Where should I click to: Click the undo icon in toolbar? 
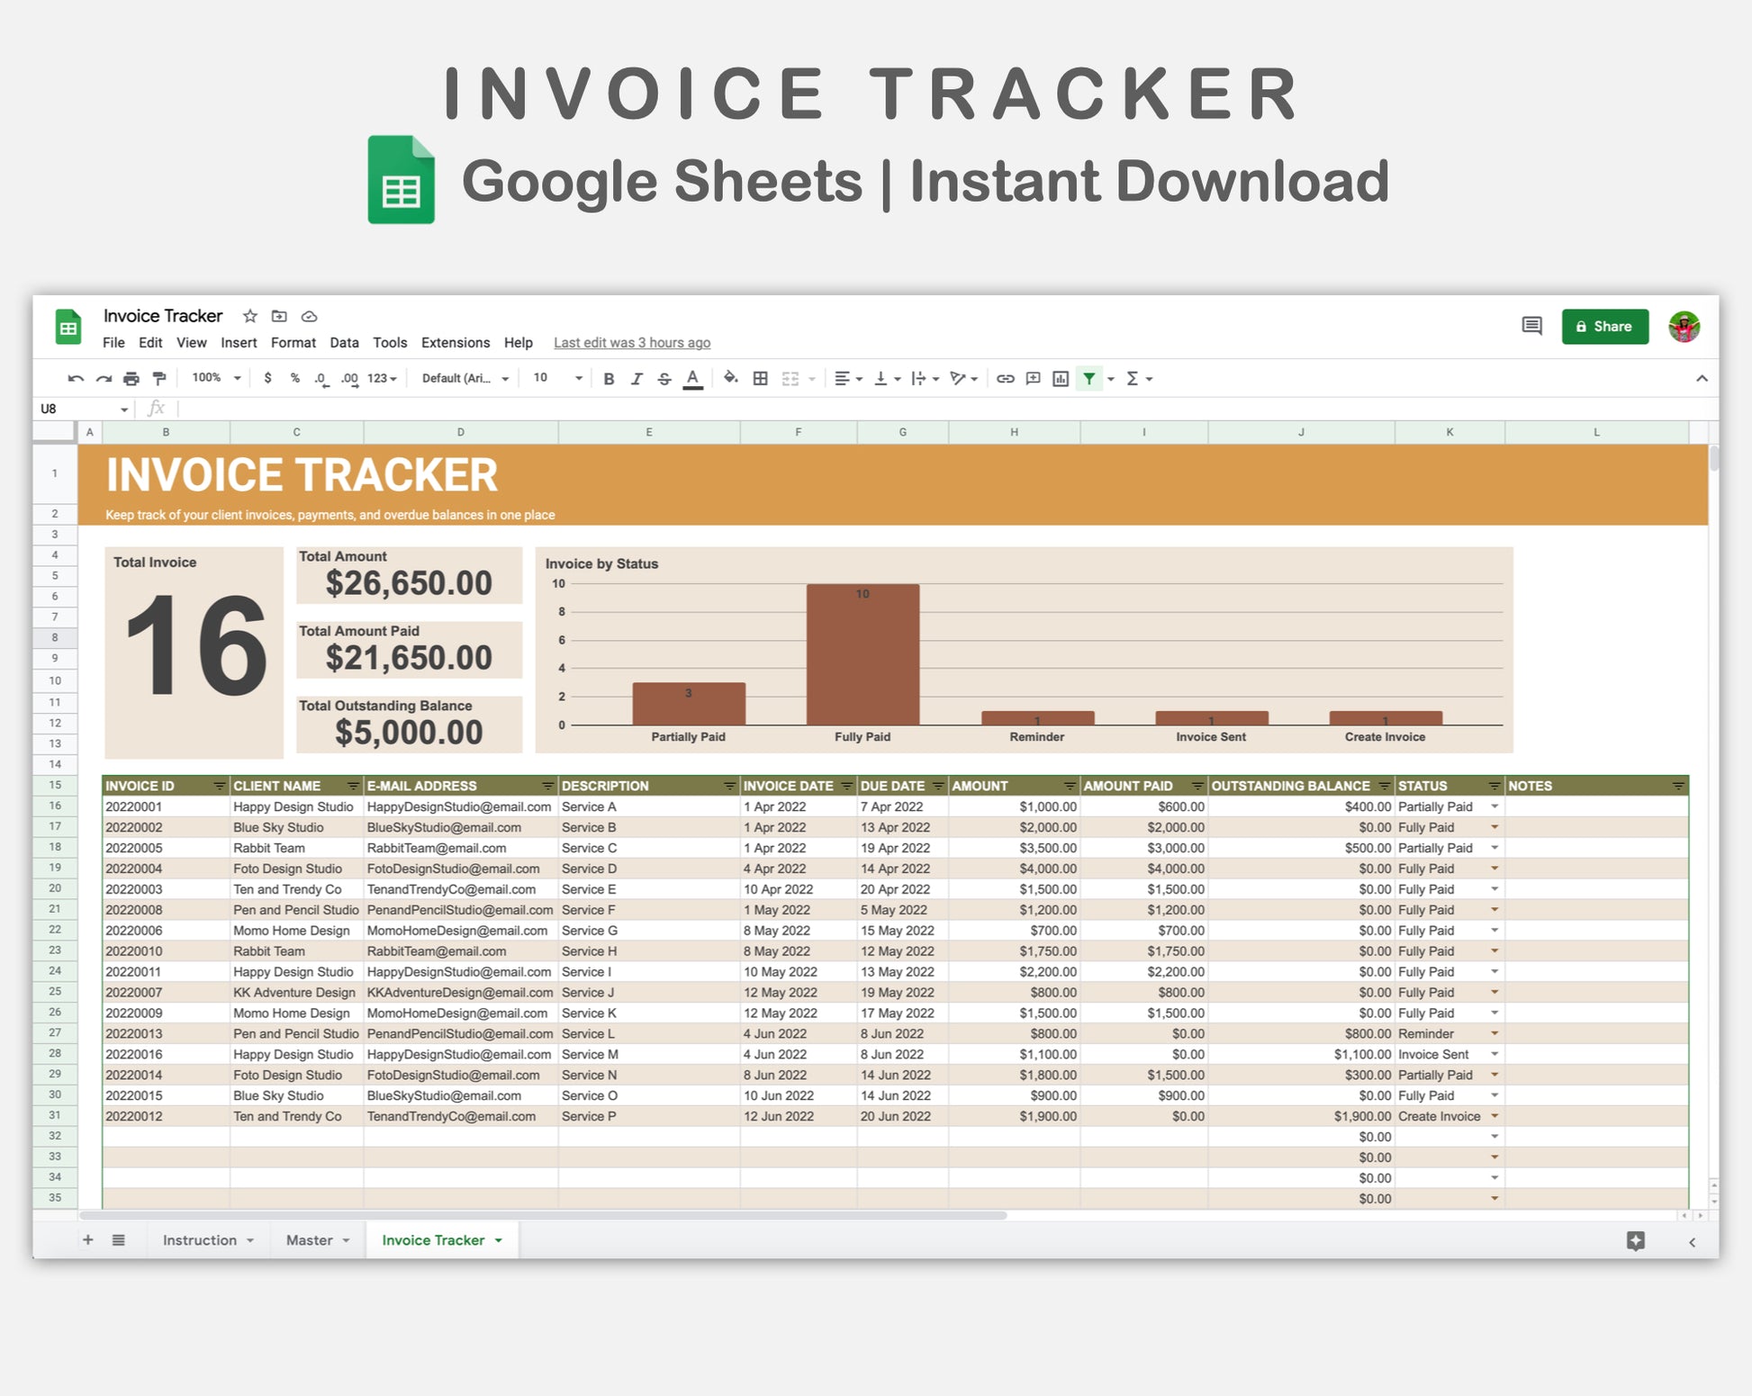[x=76, y=379]
